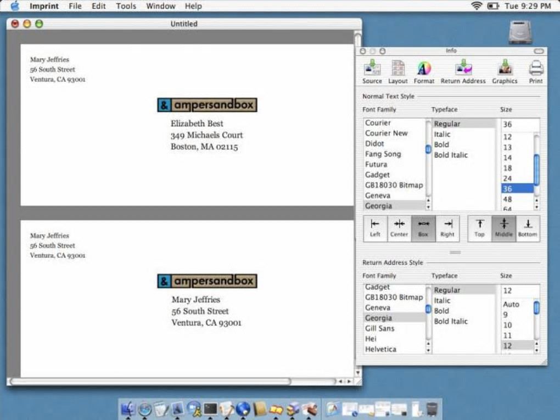Open the Graphics pane in Info toolbar
560x420 pixels.
point(505,72)
